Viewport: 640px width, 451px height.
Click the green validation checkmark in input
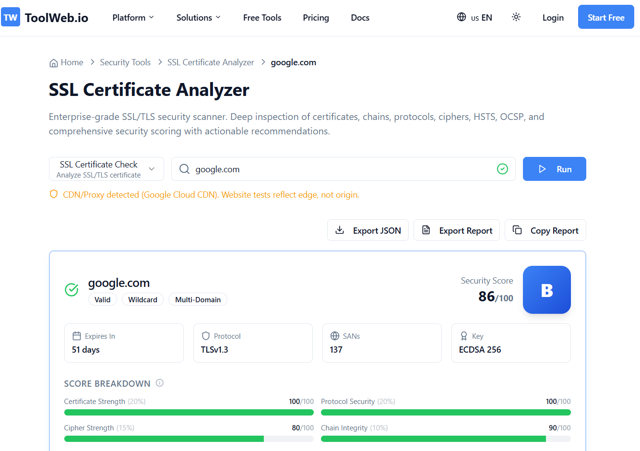(x=502, y=169)
